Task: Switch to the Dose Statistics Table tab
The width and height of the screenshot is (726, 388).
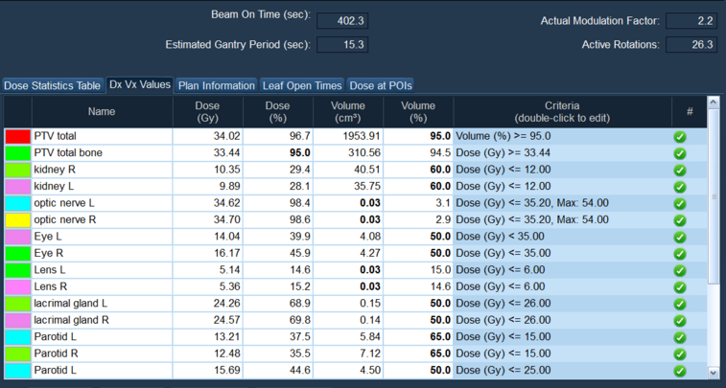Action: [x=52, y=86]
